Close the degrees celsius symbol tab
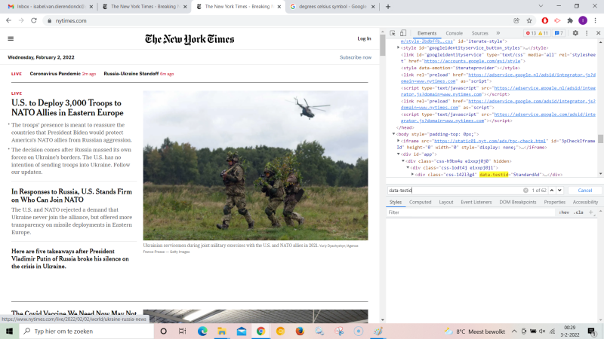This screenshot has width=604, height=339. [x=373, y=7]
